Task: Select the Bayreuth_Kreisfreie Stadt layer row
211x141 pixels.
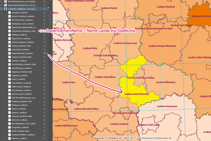Action: [x=24, y=116]
